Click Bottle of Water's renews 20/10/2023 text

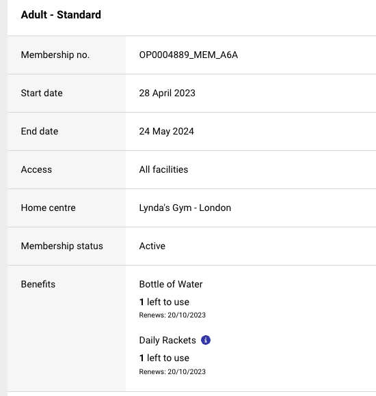click(x=172, y=315)
